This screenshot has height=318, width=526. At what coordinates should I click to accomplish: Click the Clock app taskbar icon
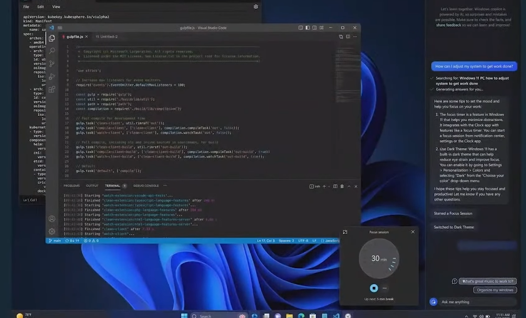(x=348, y=316)
